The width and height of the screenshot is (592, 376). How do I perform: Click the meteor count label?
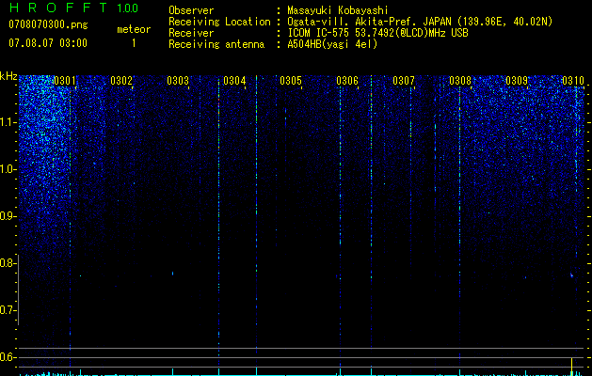click(x=134, y=29)
